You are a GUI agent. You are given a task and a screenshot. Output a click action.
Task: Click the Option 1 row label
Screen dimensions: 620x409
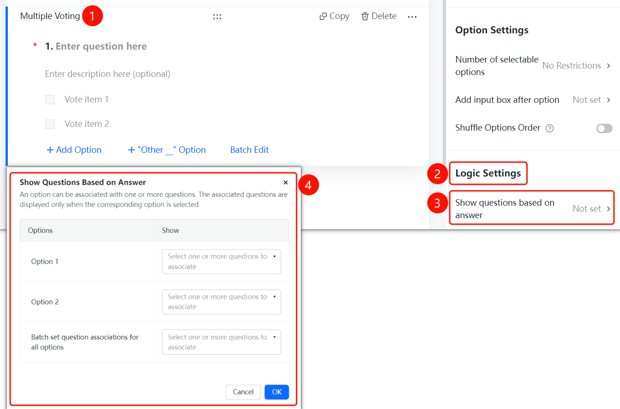[x=45, y=262]
